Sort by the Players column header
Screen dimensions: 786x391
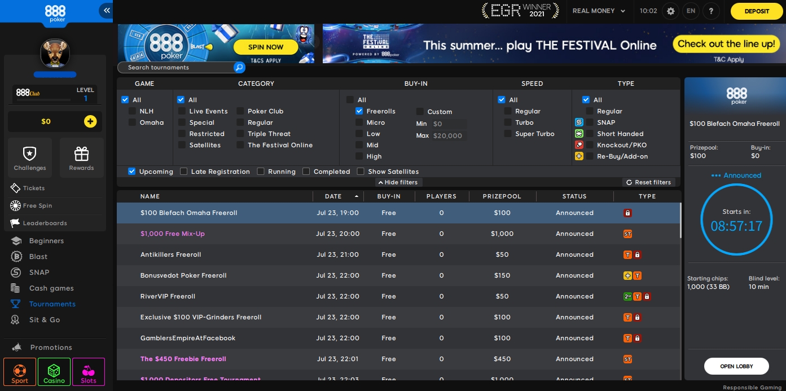(441, 196)
